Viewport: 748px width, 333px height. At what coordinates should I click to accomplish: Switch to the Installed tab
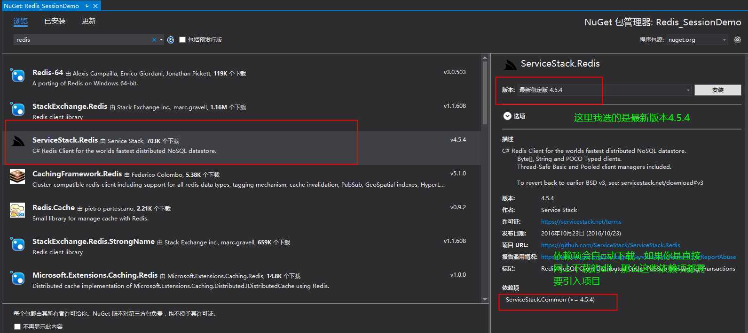tap(55, 21)
